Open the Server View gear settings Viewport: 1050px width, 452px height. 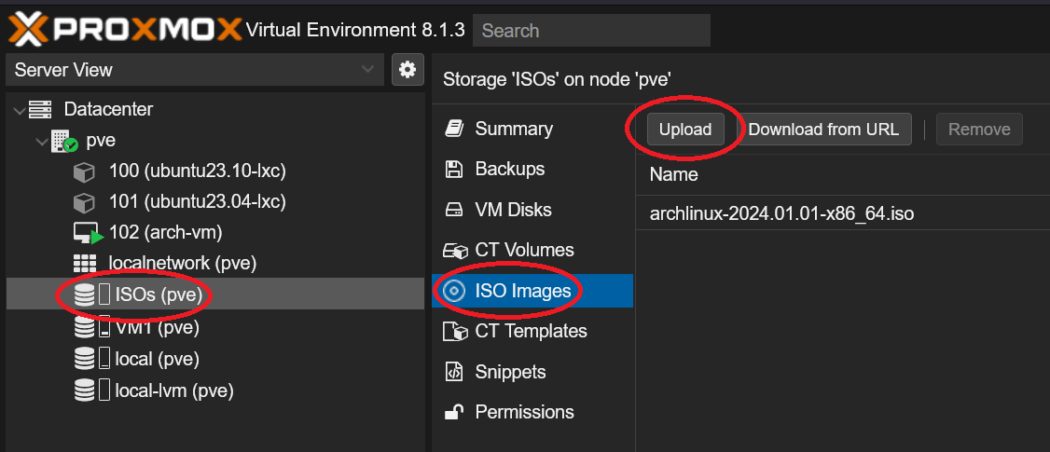click(x=408, y=70)
